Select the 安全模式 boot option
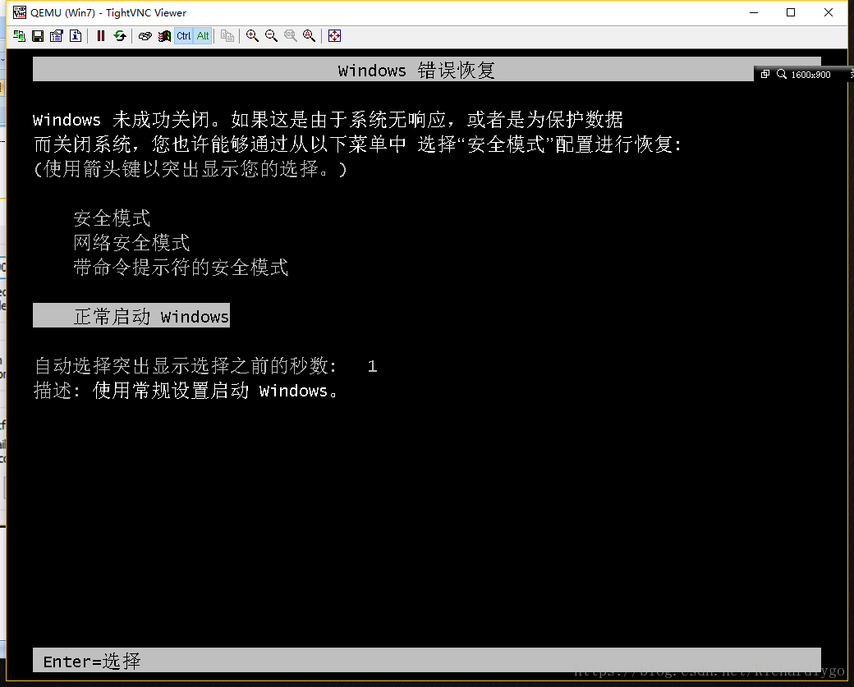This screenshot has height=687, width=854. point(112,218)
